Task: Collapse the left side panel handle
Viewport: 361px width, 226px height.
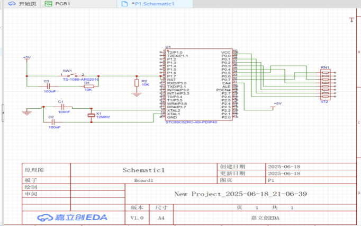Action: click(3, 113)
